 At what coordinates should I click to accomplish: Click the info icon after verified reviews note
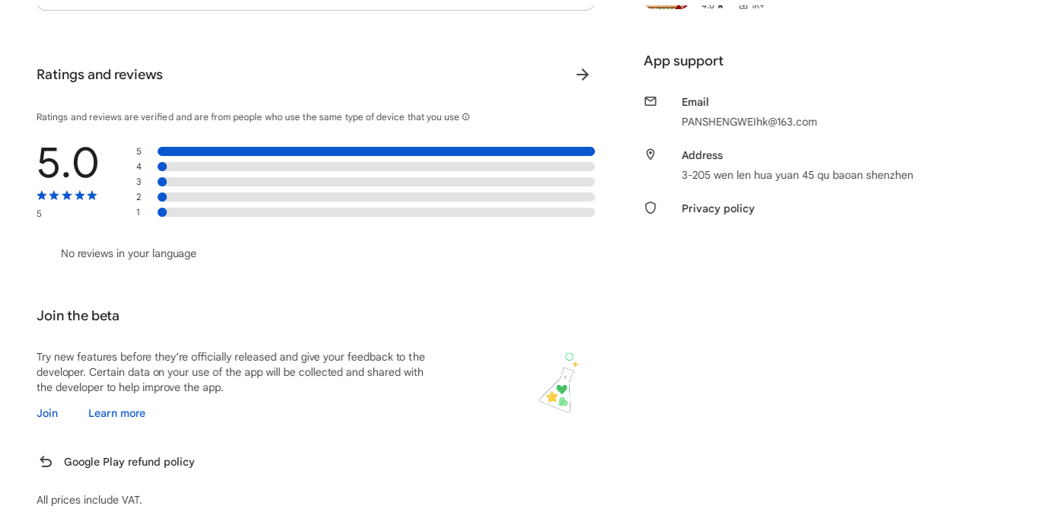(x=466, y=117)
